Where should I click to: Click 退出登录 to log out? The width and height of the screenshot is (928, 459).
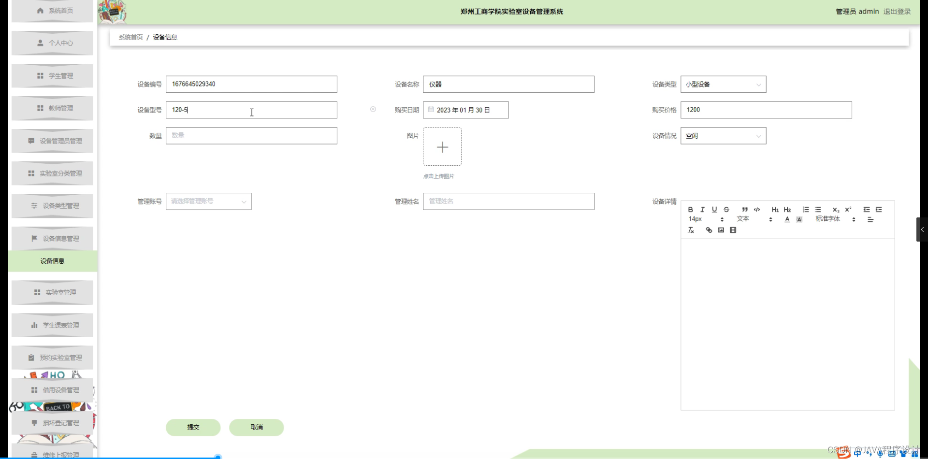(897, 12)
